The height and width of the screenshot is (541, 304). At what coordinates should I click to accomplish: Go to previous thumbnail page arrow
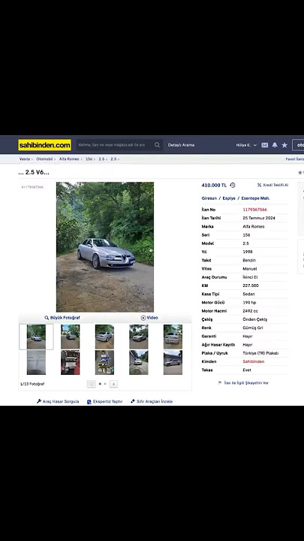click(92, 384)
